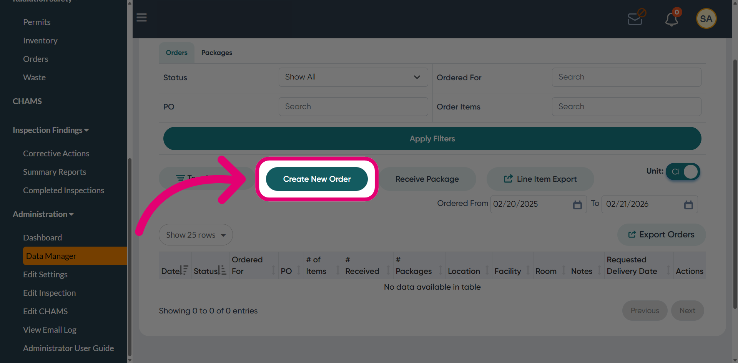Sort table by Facility column

pyautogui.click(x=512, y=265)
